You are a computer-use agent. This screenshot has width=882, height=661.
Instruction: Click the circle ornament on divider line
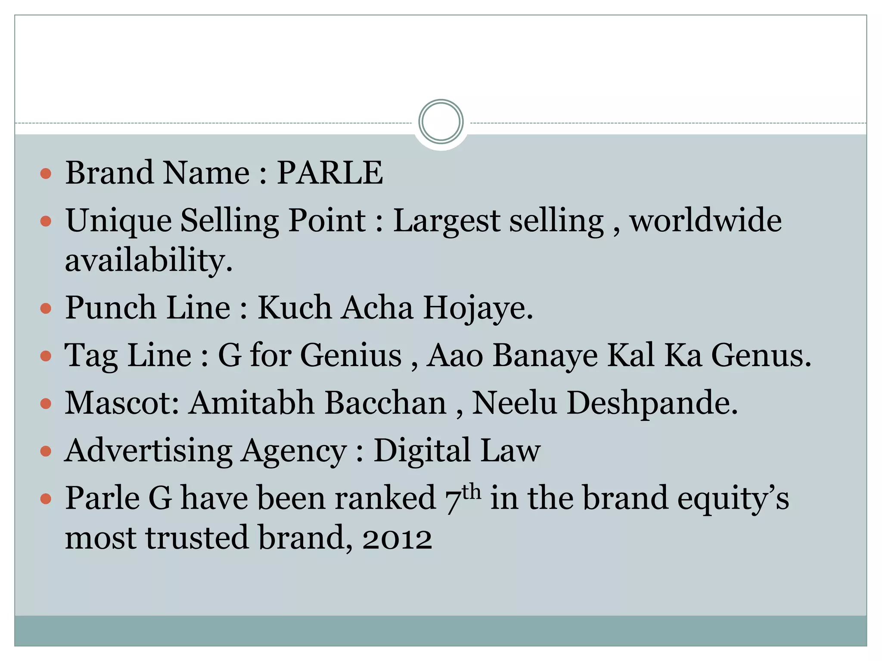tap(441, 122)
